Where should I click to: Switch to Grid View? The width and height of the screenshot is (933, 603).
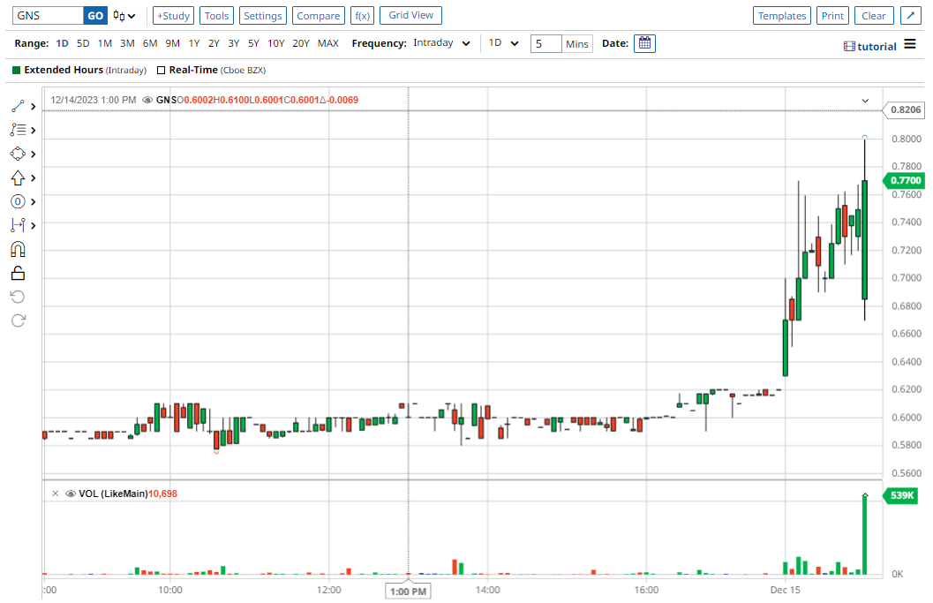click(x=410, y=16)
